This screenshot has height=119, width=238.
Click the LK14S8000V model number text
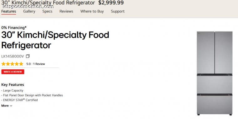coord(13,56)
